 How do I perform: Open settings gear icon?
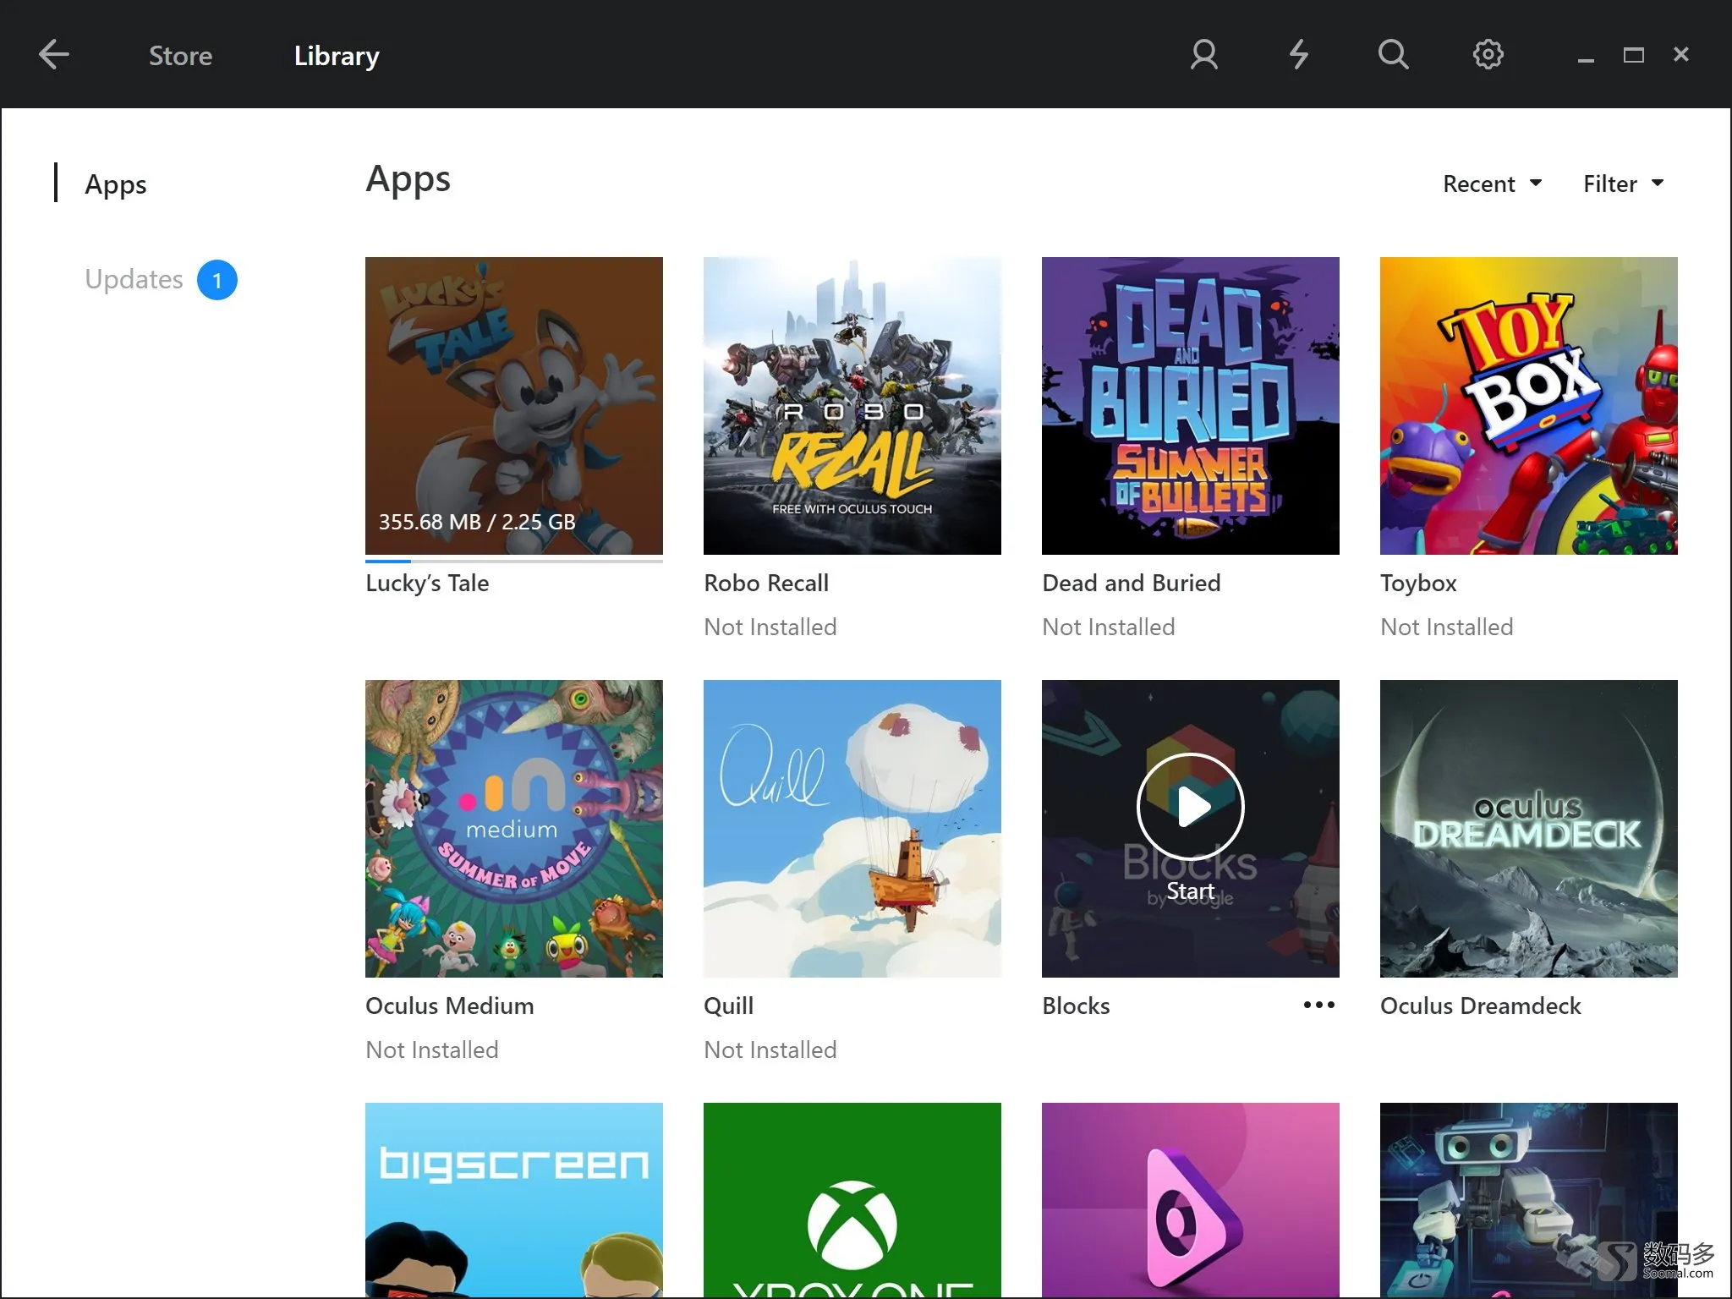[x=1488, y=55]
